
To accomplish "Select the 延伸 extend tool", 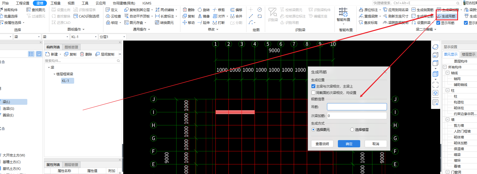I will (x=204, y=23).
